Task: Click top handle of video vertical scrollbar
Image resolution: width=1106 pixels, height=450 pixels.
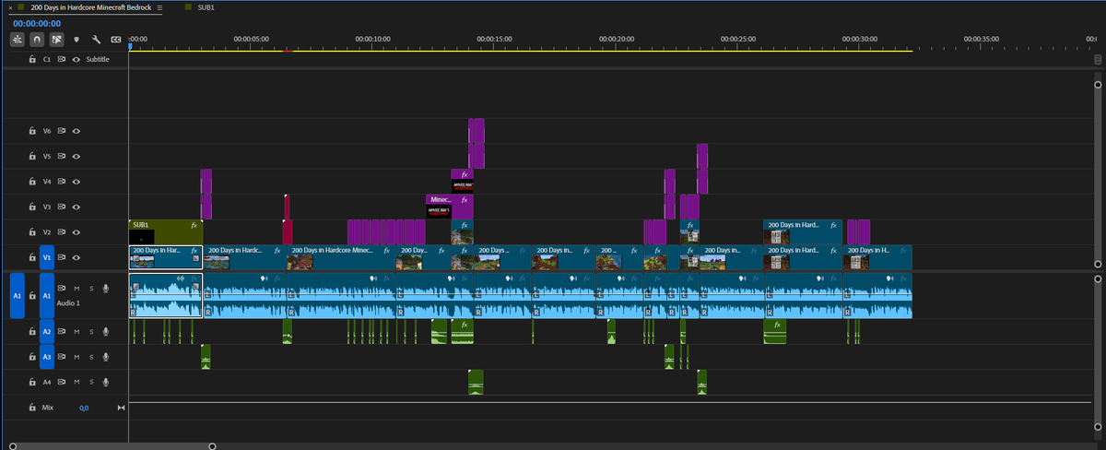Action: pos(1099,83)
